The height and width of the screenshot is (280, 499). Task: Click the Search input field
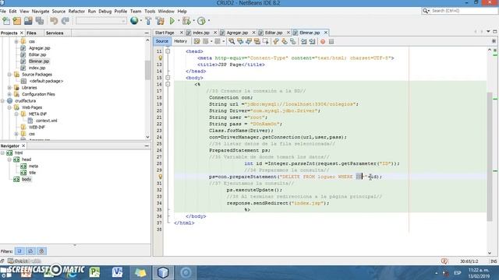[463, 11]
